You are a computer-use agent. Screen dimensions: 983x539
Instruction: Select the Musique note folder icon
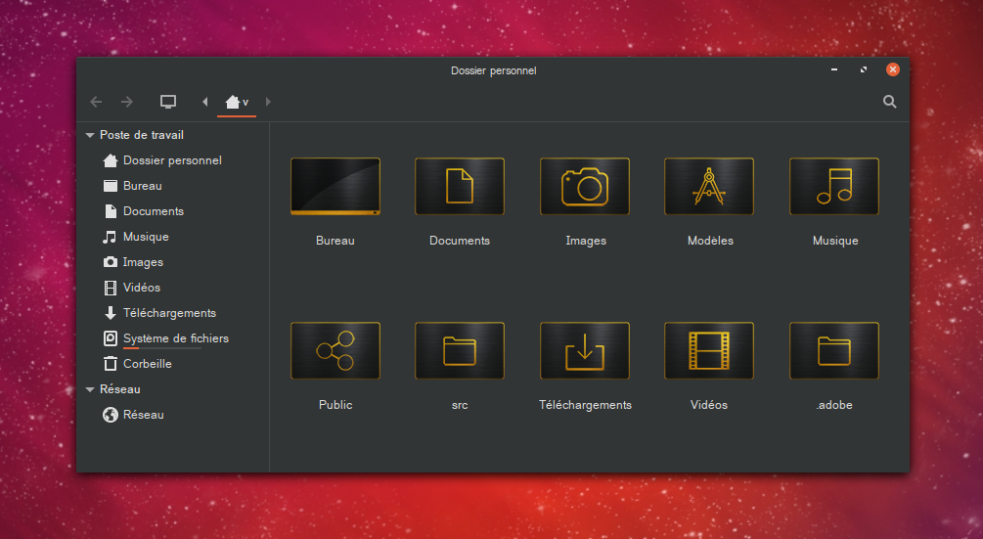click(x=834, y=187)
